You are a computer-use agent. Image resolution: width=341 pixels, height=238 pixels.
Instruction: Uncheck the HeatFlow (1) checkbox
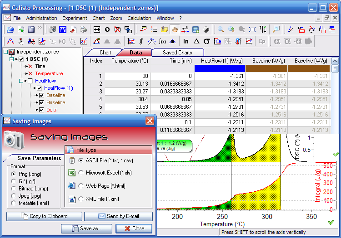pos(39,88)
